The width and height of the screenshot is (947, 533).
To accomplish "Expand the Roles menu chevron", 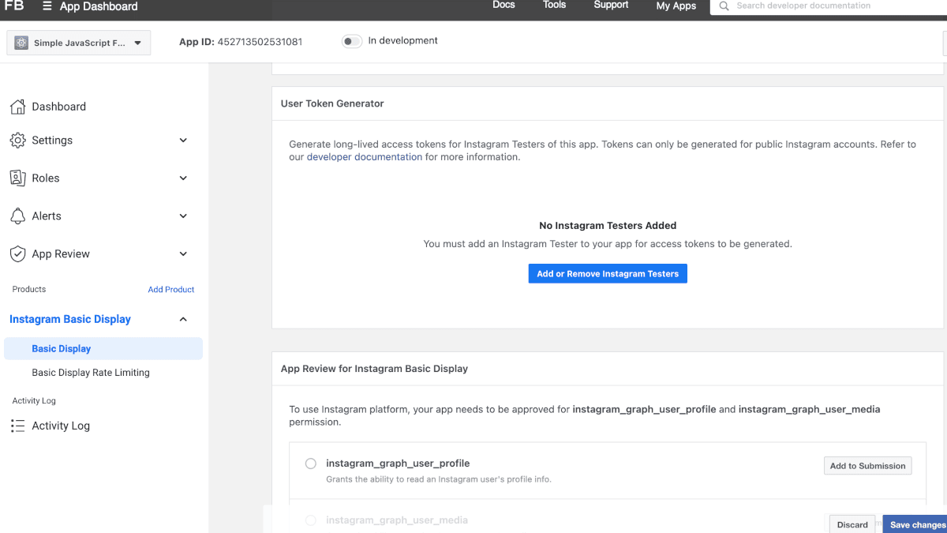I will tap(183, 178).
